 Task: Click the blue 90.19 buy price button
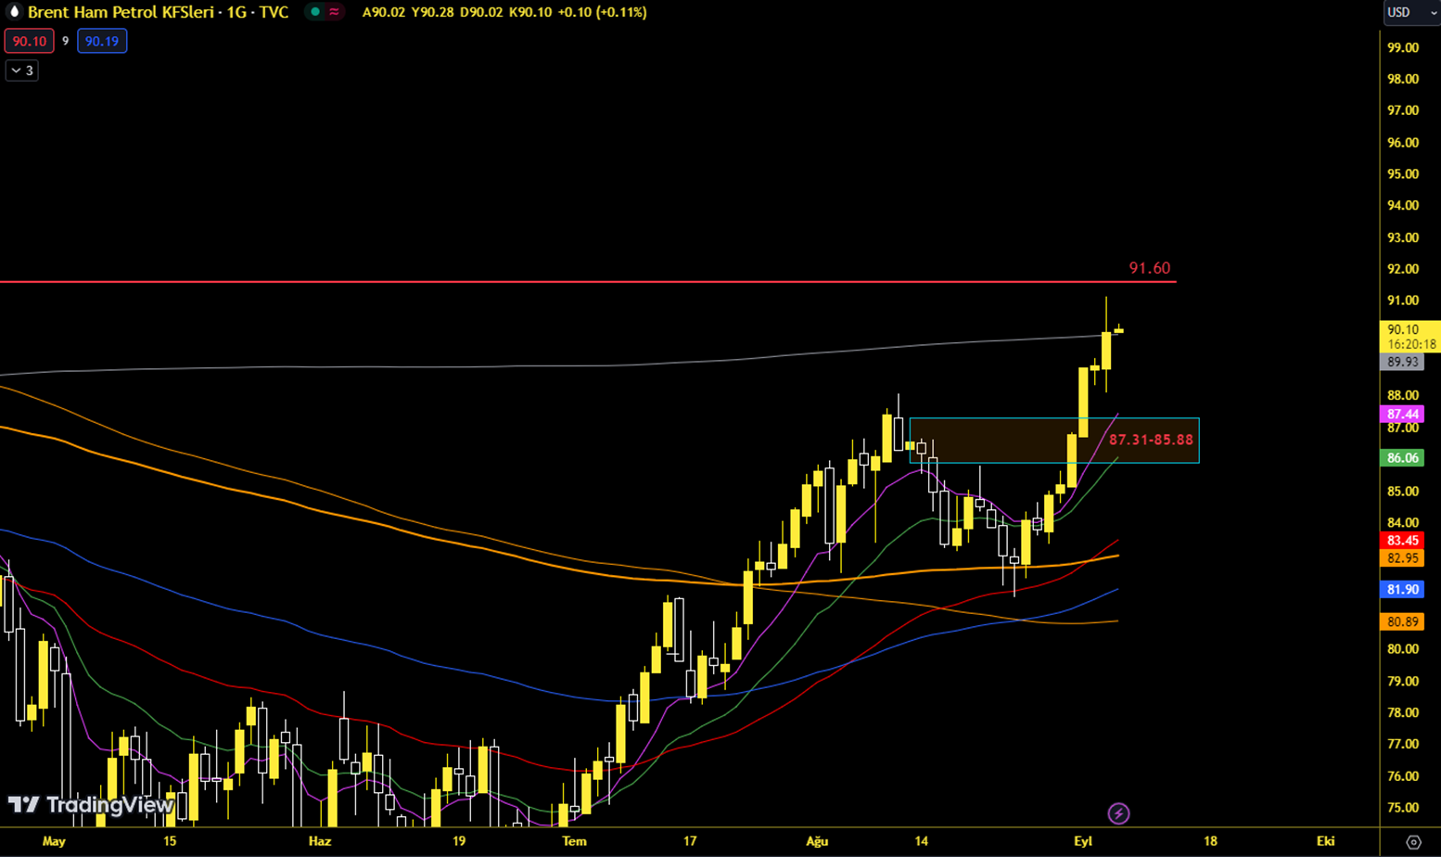point(102,41)
